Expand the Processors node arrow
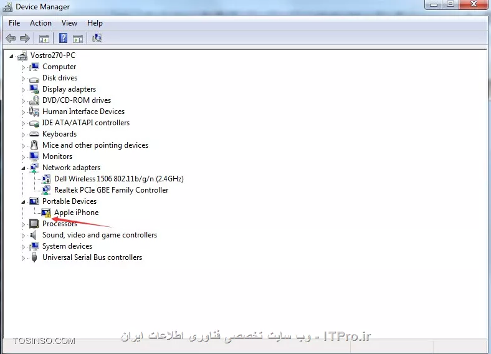Image resolution: width=491 pixels, height=354 pixels. 23,224
